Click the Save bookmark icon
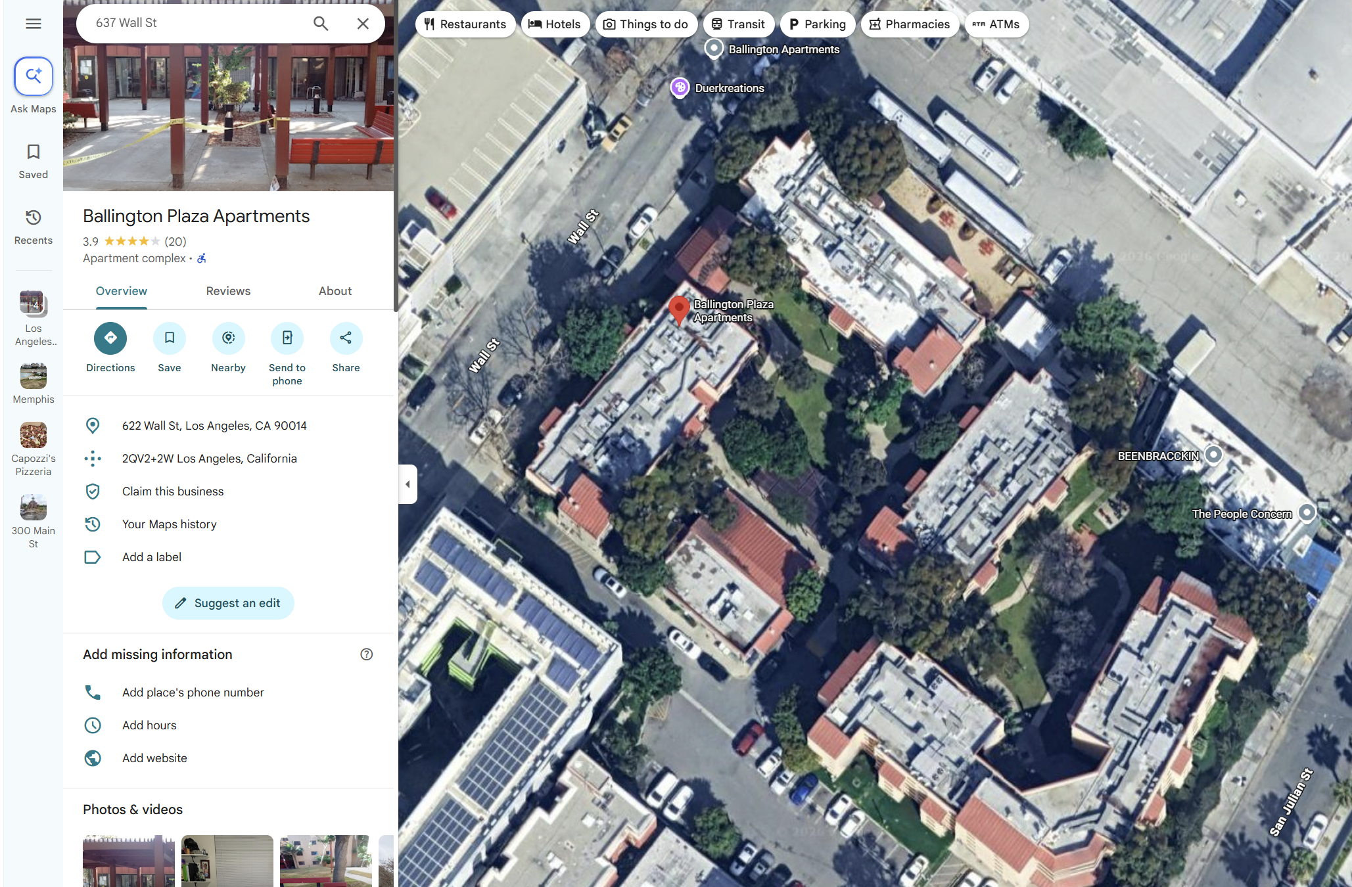Image resolution: width=1352 pixels, height=887 pixels. pos(170,338)
